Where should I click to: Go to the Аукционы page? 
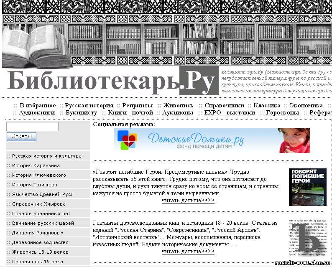pyautogui.click(x=178, y=112)
